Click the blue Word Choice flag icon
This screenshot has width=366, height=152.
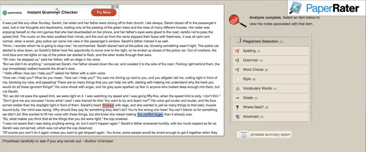237,70
